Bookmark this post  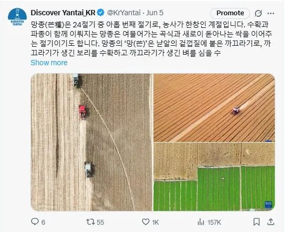(256, 222)
